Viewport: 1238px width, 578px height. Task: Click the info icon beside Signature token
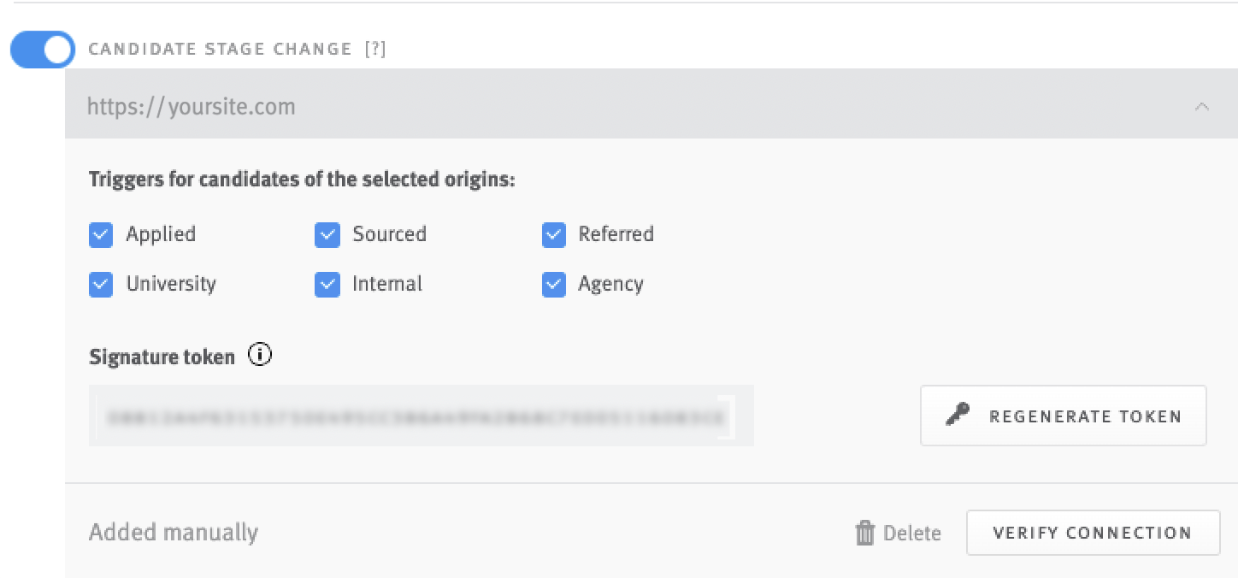(x=258, y=354)
